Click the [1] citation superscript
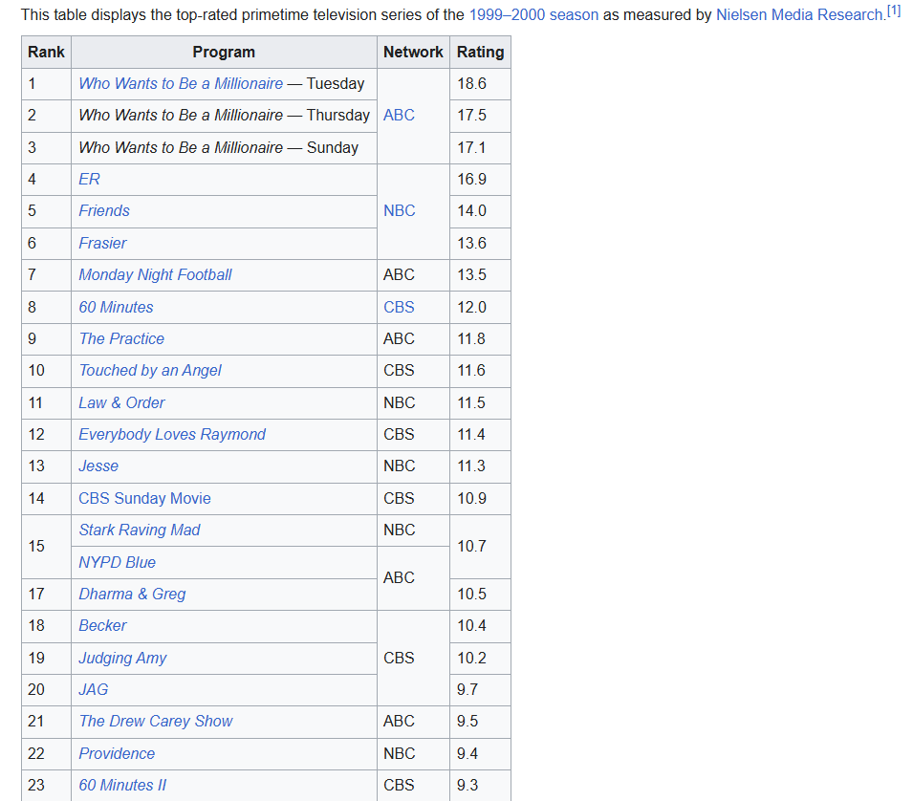Screen dimensions: 913x801 click(x=894, y=11)
